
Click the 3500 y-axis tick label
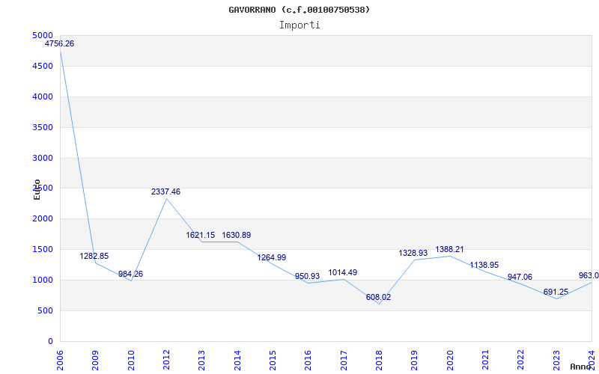click(43, 127)
